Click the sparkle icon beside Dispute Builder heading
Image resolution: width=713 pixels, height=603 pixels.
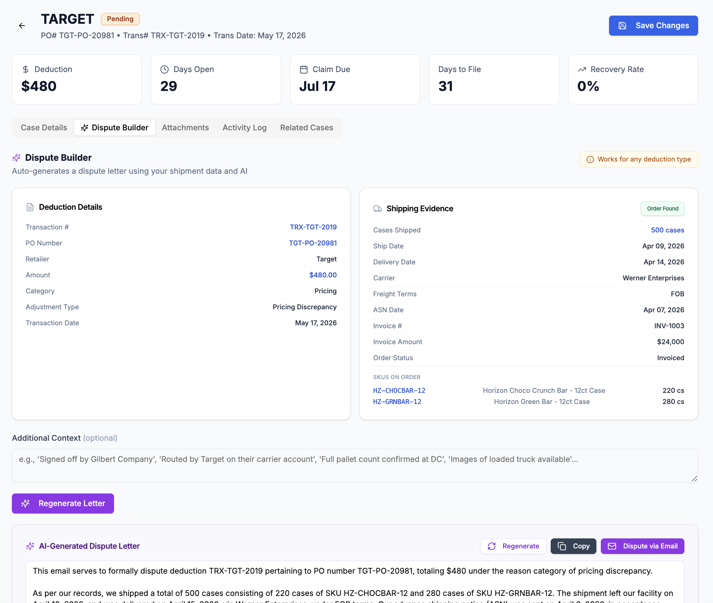(16, 158)
